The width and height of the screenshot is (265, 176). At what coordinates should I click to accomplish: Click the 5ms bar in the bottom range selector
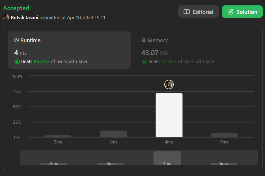click(x=224, y=164)
